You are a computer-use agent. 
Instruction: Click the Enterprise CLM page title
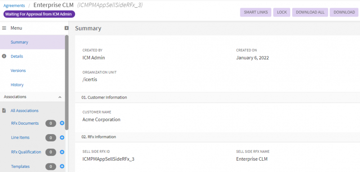pyautogui.click(x=54, y=5)
